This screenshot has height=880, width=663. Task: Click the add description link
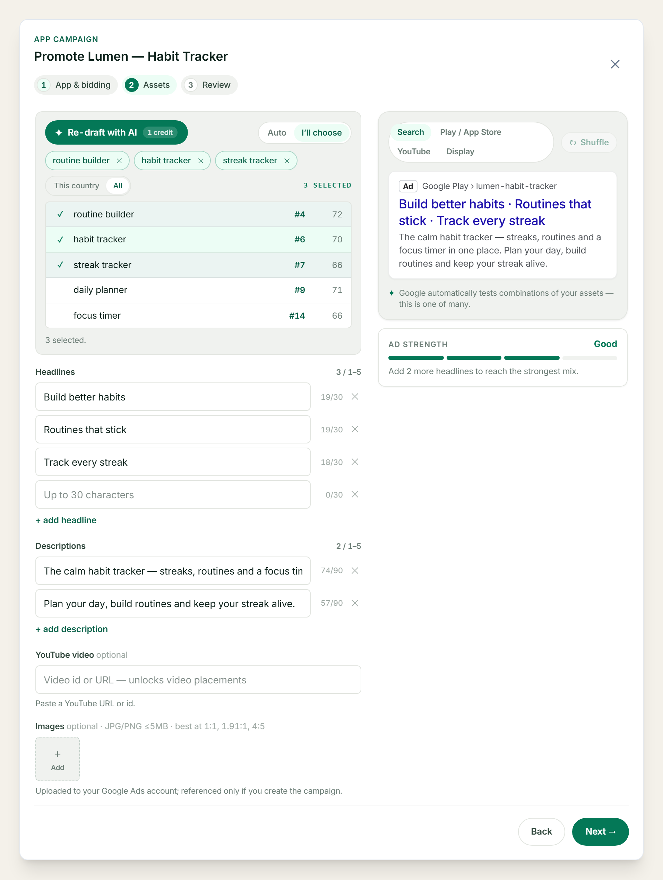pyautogui.click(x=72, y=629)
